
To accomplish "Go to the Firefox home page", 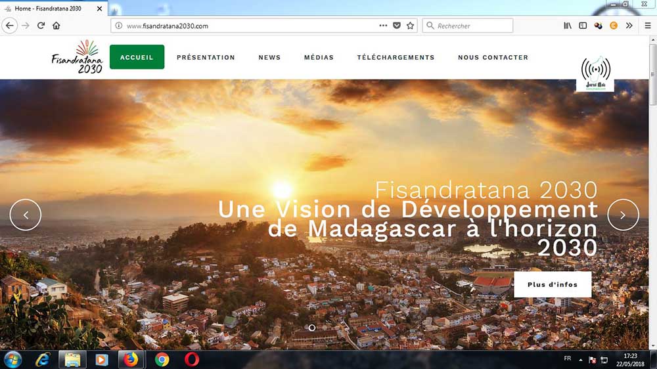I will pos(57,26).
